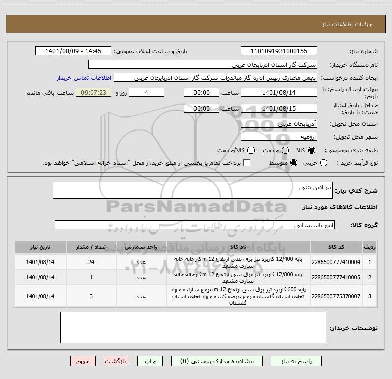
Task: Click the پایه 12/400 product name cell
Action: click(238, 262)
